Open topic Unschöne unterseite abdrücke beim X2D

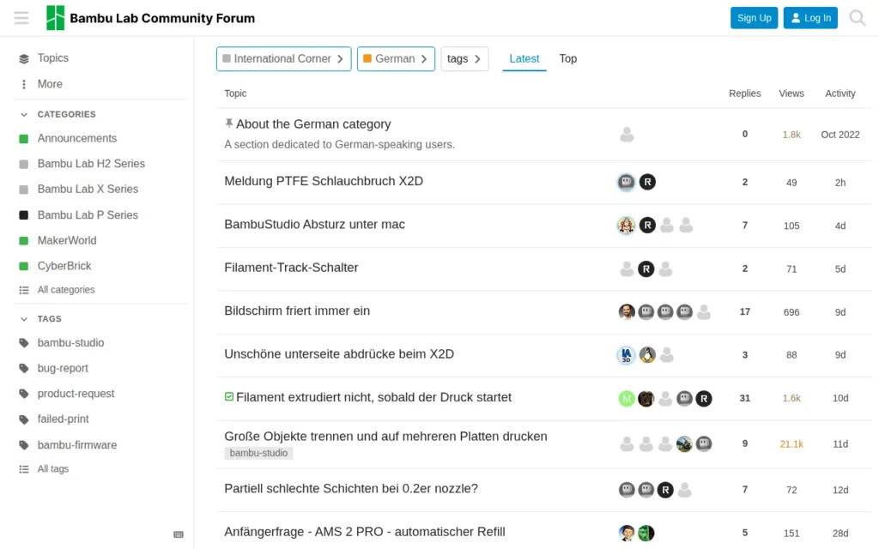339,354
